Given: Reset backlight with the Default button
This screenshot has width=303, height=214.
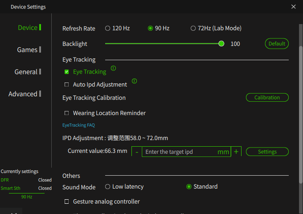Looking at the screenshot, I should click(x=277, y=44).
